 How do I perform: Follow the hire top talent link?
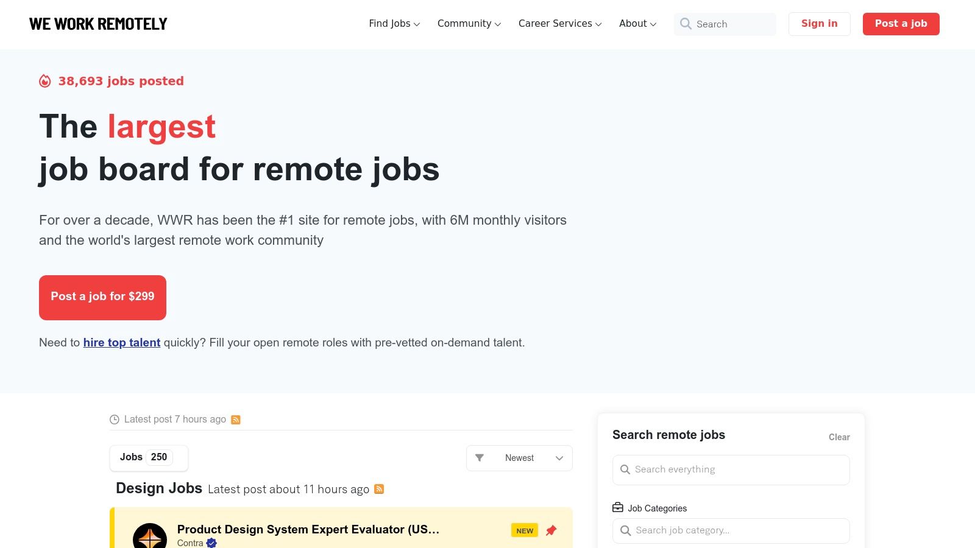(x=121, y=342)
